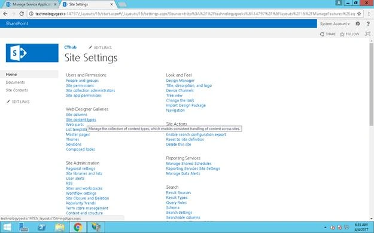Image resolution: width=374 pixels, height=233 pixels.
Task: Click Chrome user profile icon
Action: [x=339, y=3]
